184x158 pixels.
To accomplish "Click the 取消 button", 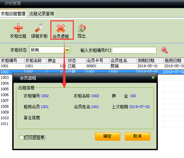I will click(x=137, y=136).
